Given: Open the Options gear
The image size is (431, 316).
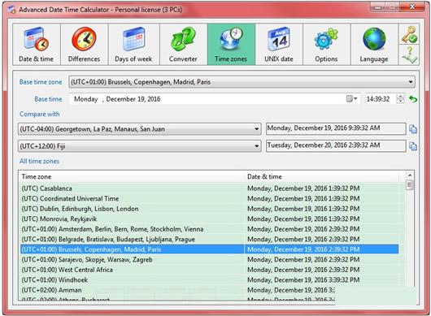Looking at the screenshot, I should (326, 45).
